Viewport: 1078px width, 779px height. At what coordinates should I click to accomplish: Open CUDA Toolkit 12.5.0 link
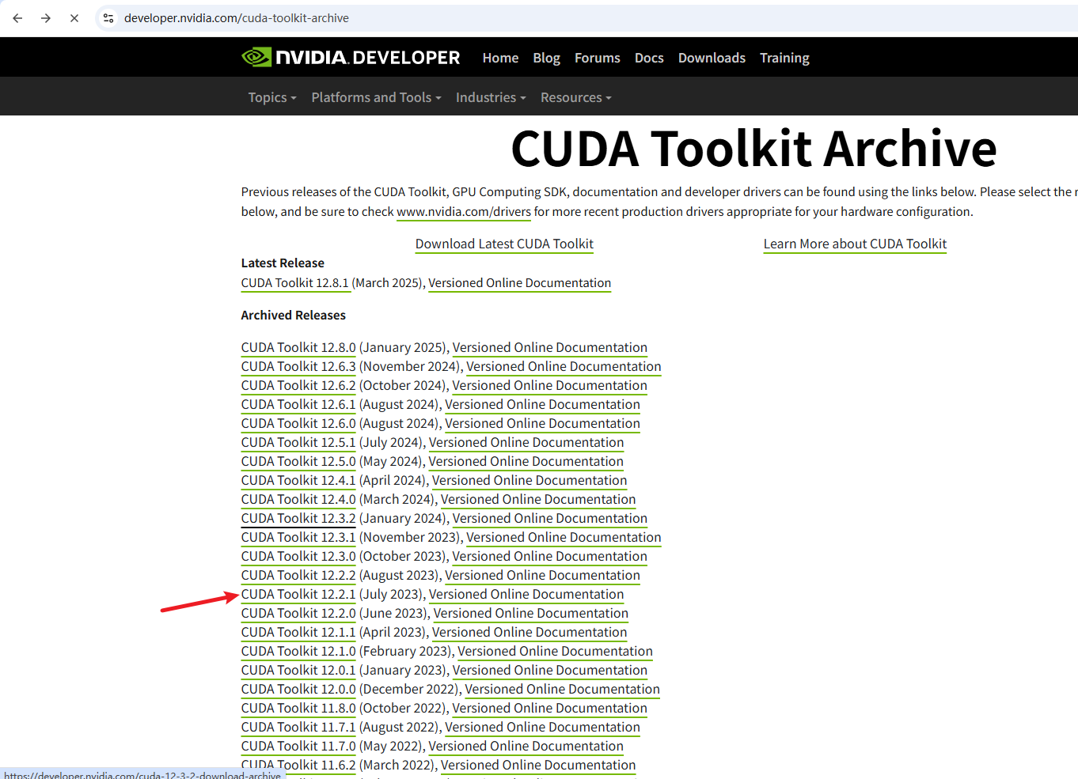point(298,461)
